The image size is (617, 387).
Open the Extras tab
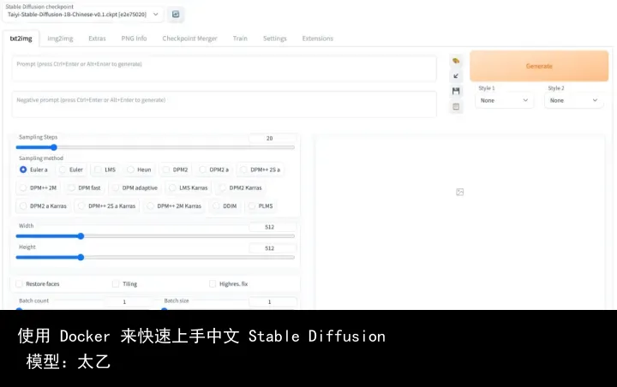pos(97,39)
